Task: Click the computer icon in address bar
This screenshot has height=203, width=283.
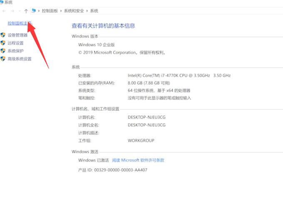Action: tap(33, 11)
